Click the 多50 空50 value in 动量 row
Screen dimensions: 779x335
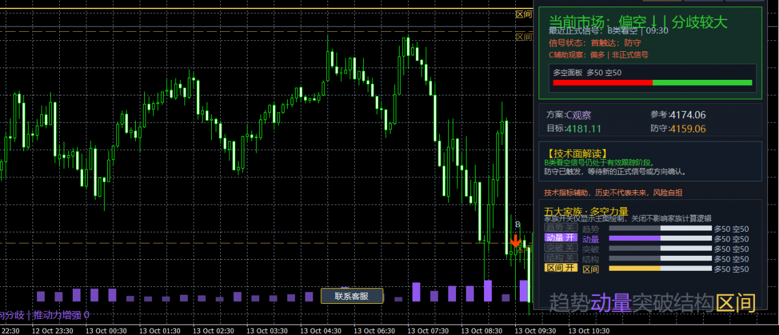732,239
